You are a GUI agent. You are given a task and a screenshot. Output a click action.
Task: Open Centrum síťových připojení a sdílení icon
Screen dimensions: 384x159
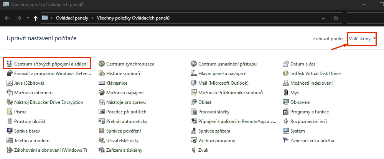pyautogui.click(x=10, y=64)
